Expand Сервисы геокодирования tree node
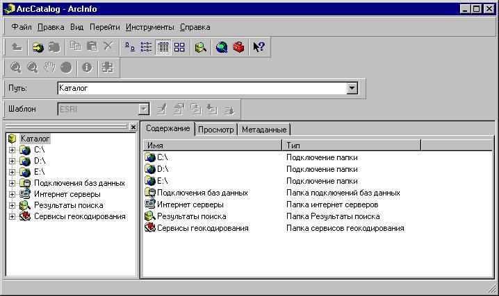This screenshot has width=499, height=296. coord(12,216)
